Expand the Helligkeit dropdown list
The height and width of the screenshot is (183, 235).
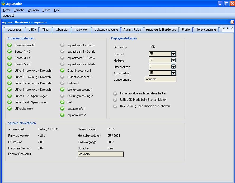(173, 60)
